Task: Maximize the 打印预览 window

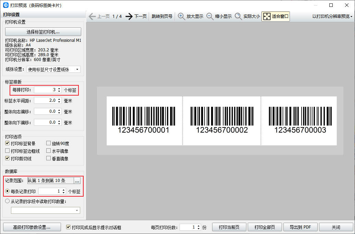Action: pos(331,5)
